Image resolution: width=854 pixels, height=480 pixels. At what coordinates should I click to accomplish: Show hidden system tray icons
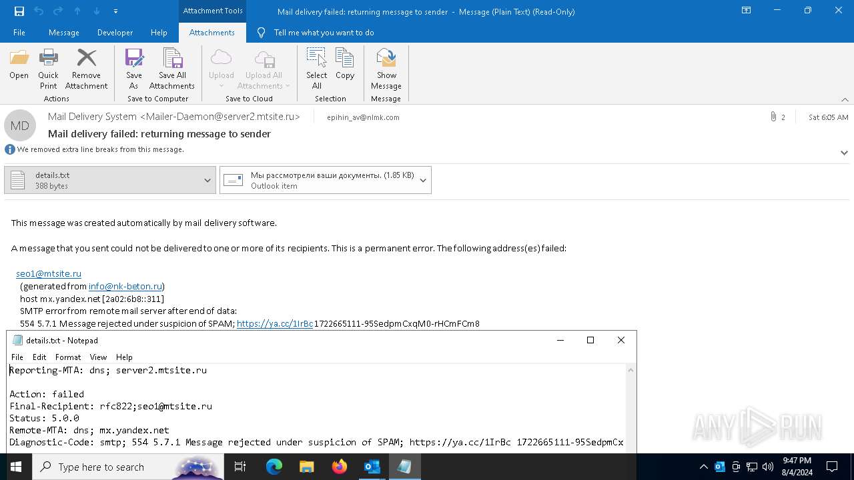pyautogui.click(x=703, y=467)
